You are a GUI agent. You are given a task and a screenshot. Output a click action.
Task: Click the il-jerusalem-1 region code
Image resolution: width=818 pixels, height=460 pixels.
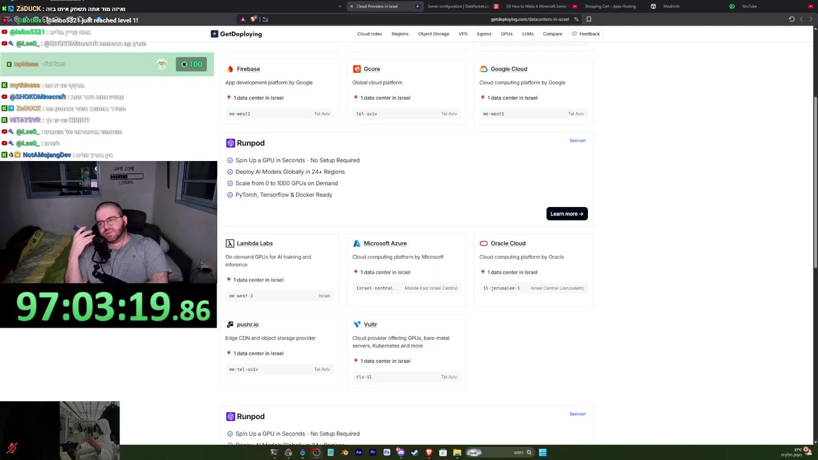tap(502, 288)
